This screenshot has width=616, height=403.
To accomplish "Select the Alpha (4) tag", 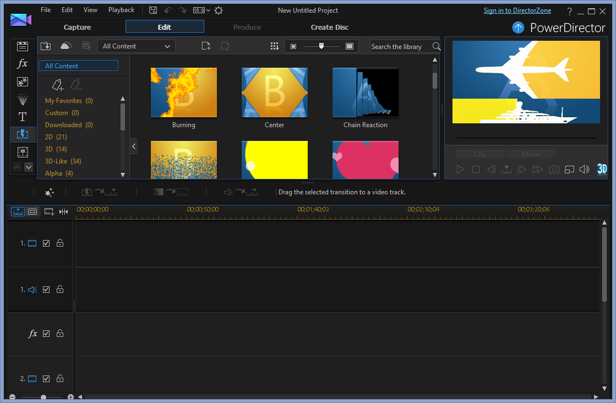I will [x=59, y=173].
